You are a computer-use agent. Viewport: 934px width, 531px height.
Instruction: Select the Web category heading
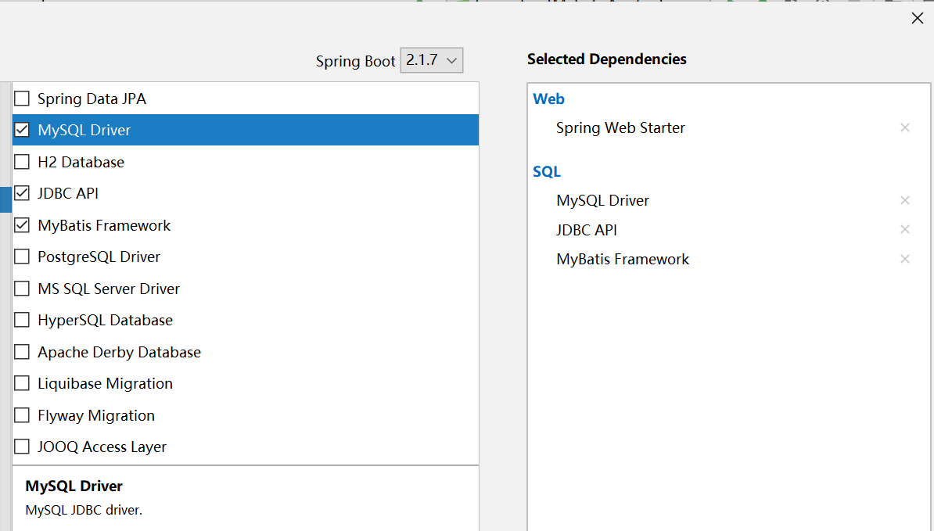[x=548, y=99]
